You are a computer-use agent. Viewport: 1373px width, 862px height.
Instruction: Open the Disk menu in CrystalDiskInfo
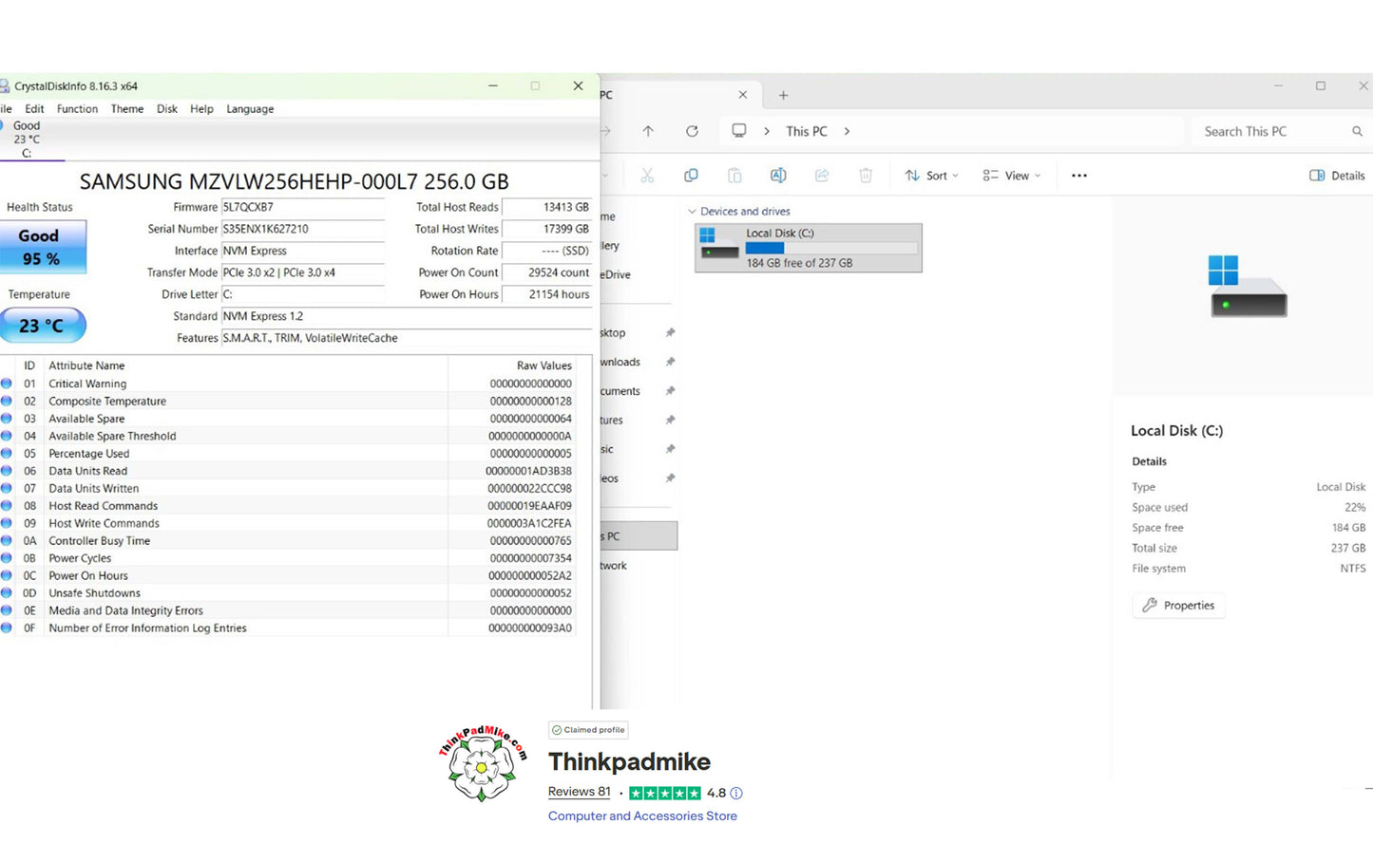pyautogui.click(x=167, y=109)
